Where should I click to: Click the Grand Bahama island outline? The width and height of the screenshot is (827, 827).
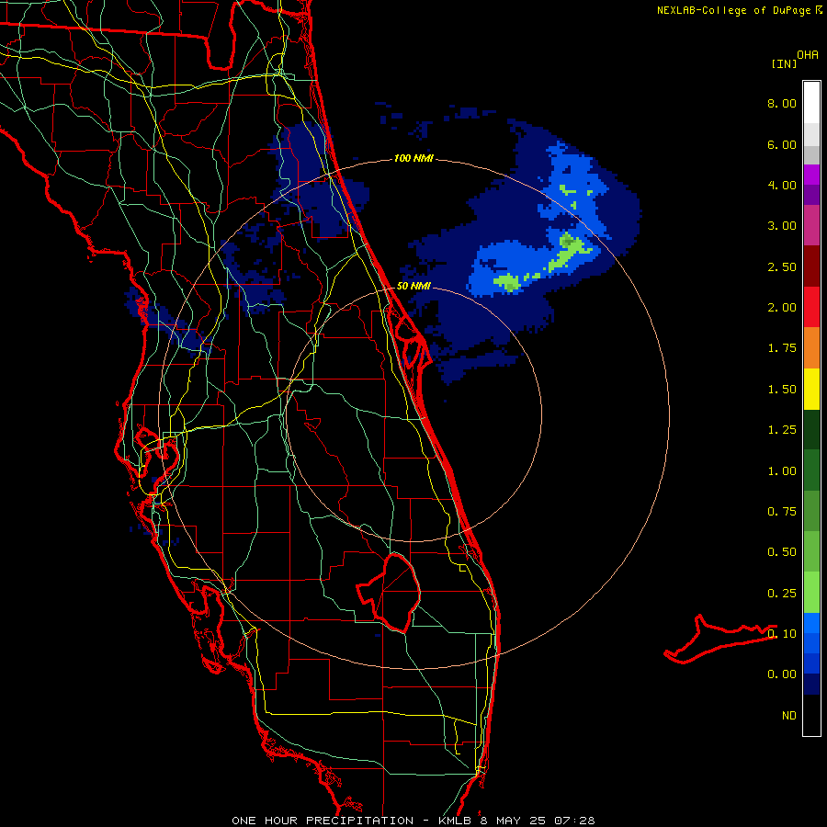[720, 639]
